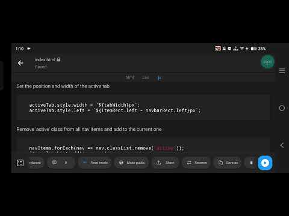Tap the cast icon in the status bar
This screenshot has height=216, width=289.
tap(218, 49)
